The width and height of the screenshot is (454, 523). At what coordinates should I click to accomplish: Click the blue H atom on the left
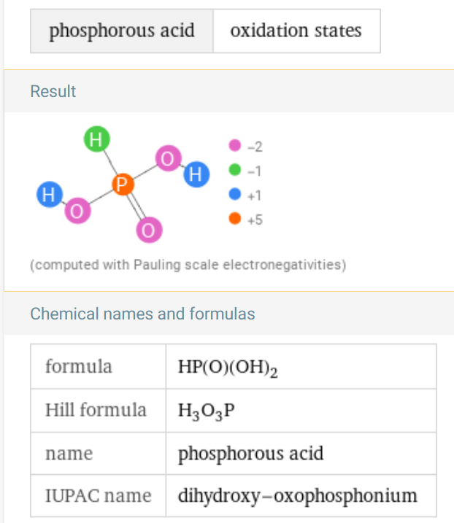50,195
